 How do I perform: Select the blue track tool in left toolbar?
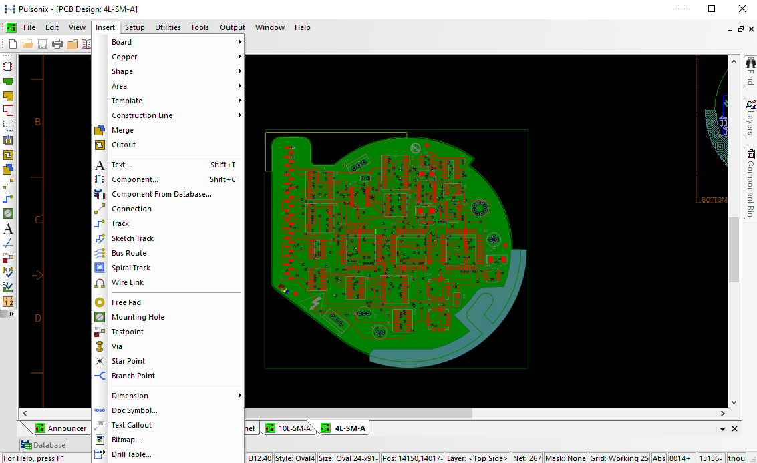click(8, 199)
